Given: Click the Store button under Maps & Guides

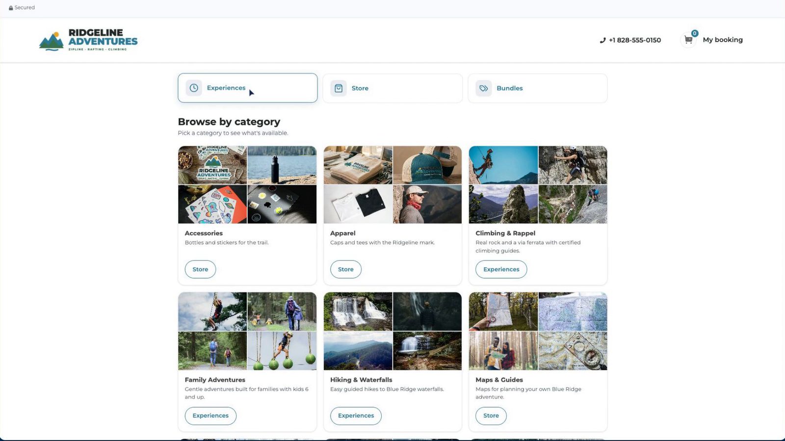Looking at the screenshot, I should point(491,415).
